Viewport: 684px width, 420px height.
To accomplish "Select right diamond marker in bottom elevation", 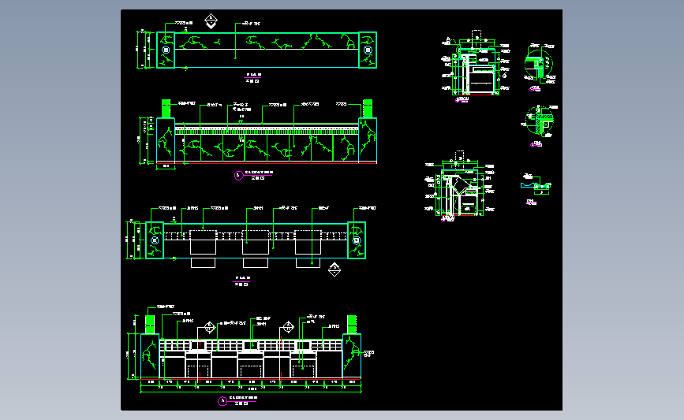I will [x=288, y=326].
